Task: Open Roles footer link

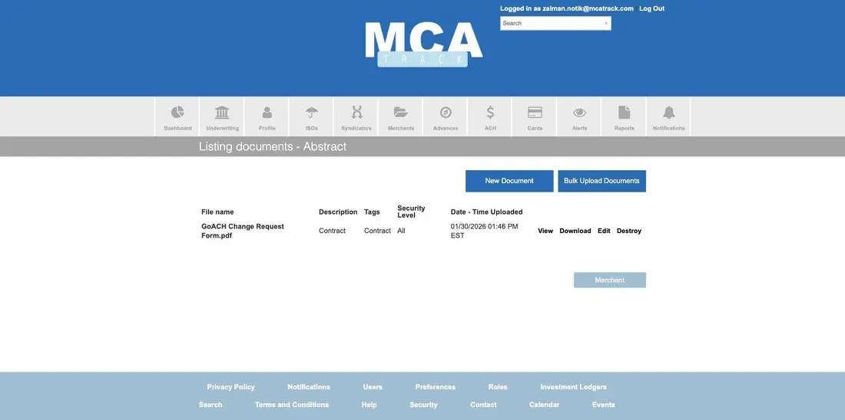Action: click(x=498, y=386)
